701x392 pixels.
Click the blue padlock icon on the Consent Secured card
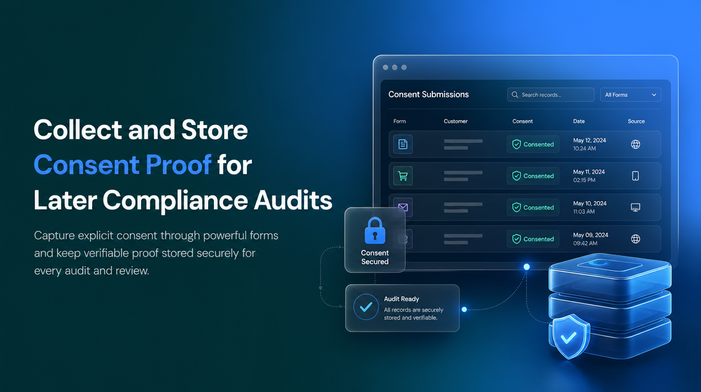374,230
